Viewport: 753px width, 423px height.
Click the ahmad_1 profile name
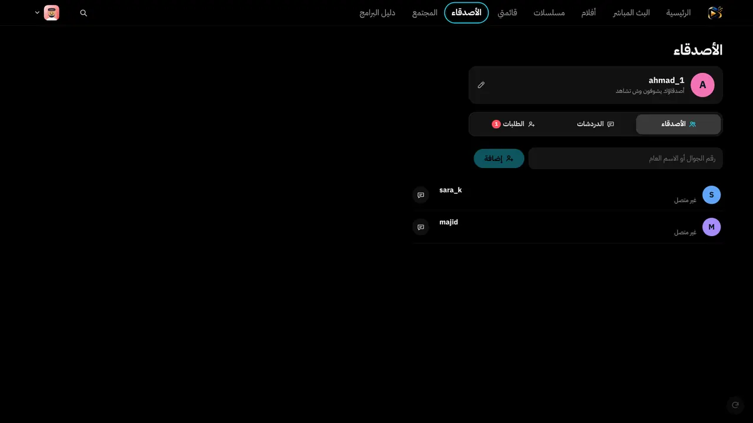click(x=667, y=80)
